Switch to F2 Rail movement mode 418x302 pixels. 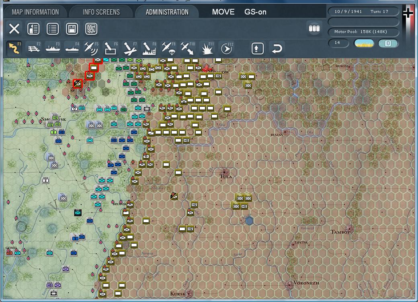pos(34,49)
